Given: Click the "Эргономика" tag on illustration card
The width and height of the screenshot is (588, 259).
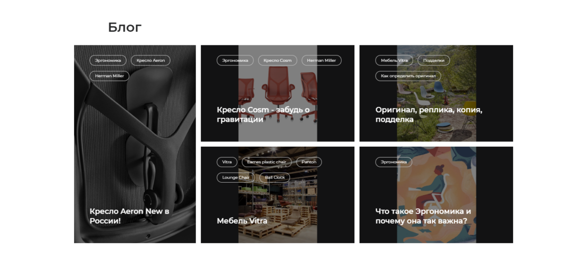Looking at the screenshot, I should [394, 162].
